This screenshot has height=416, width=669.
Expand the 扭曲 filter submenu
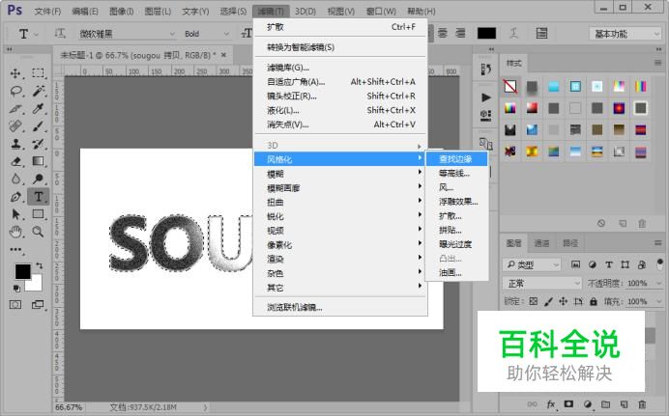340,203
